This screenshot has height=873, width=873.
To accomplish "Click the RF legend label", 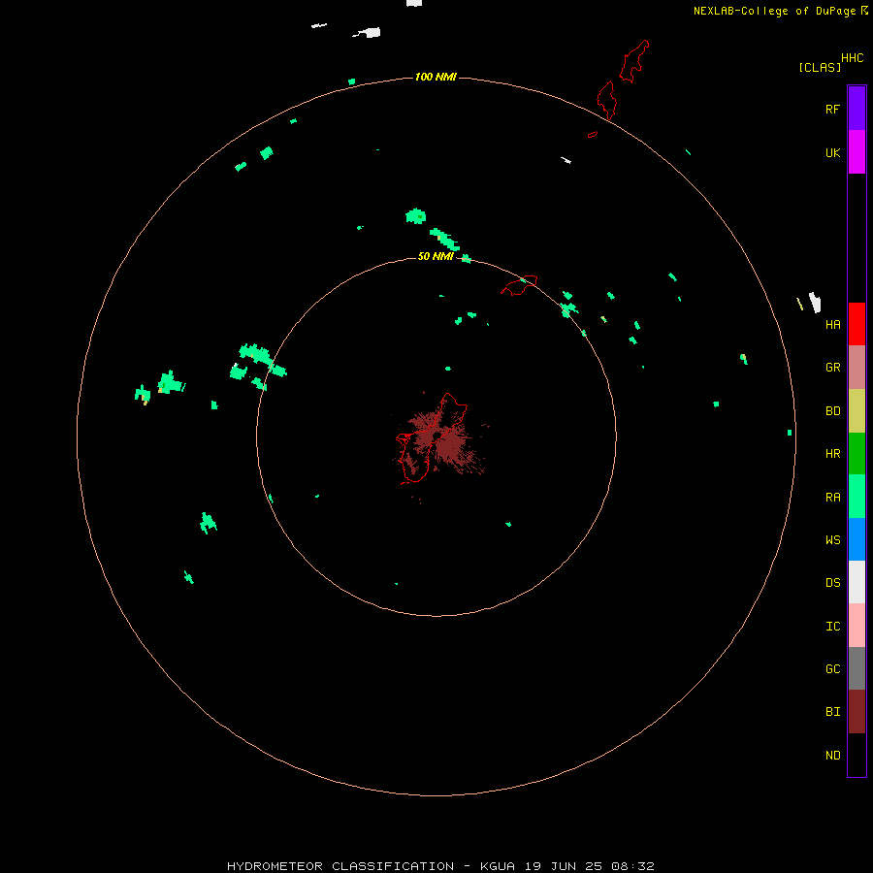I will click(x=832, y=109).
